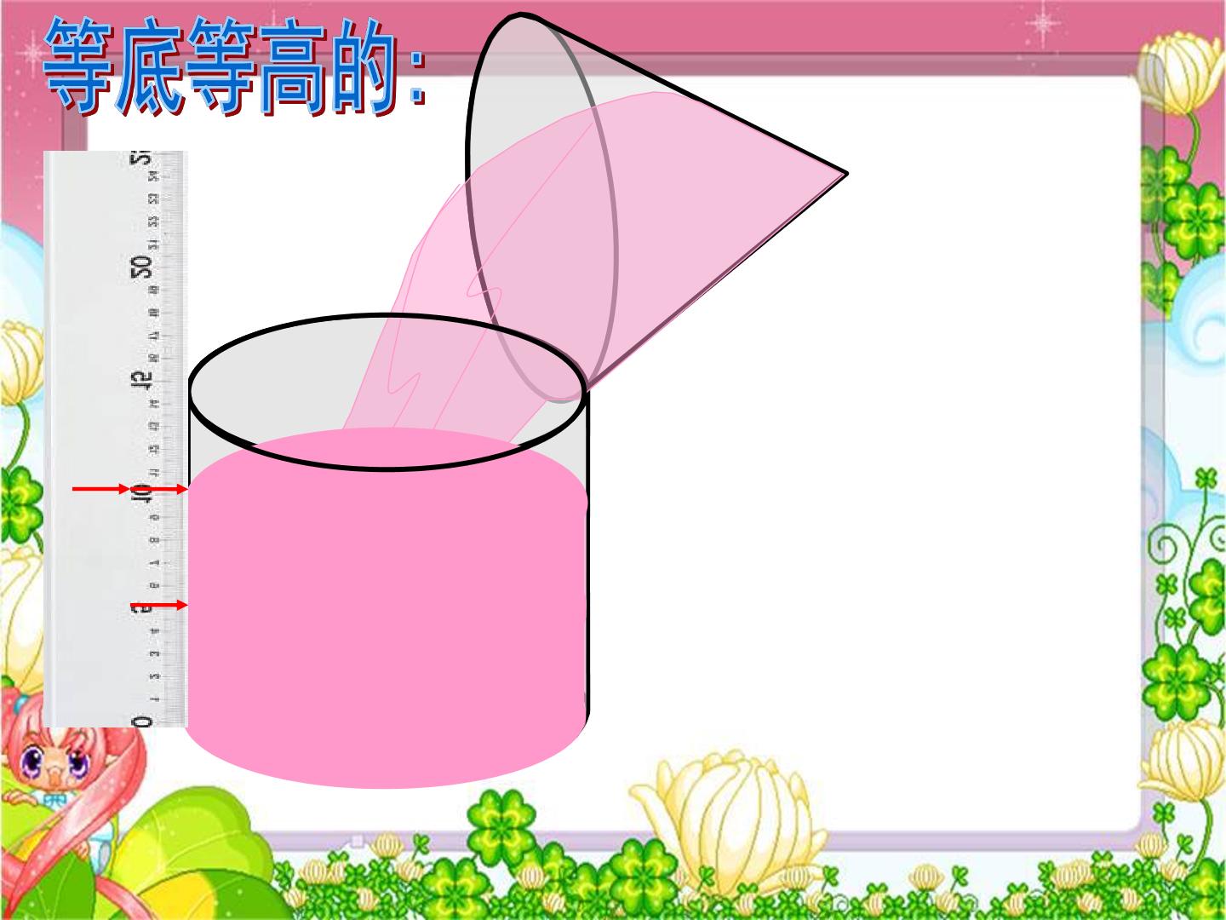The image size is (1226, 920).
Task: Select the cylinder's top ellipse rim
Action: tap(388, 392)
